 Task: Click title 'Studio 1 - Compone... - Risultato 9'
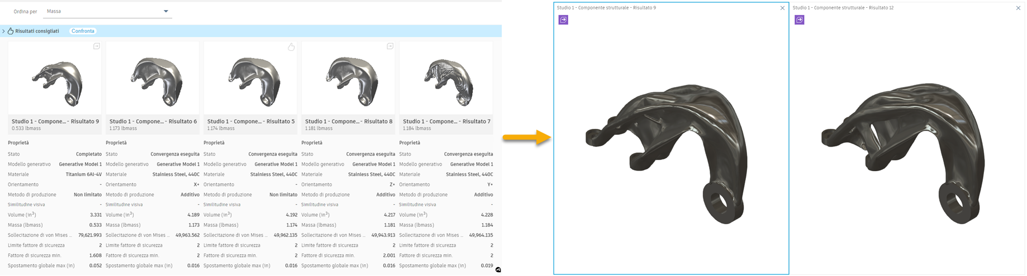coord(55,122)
